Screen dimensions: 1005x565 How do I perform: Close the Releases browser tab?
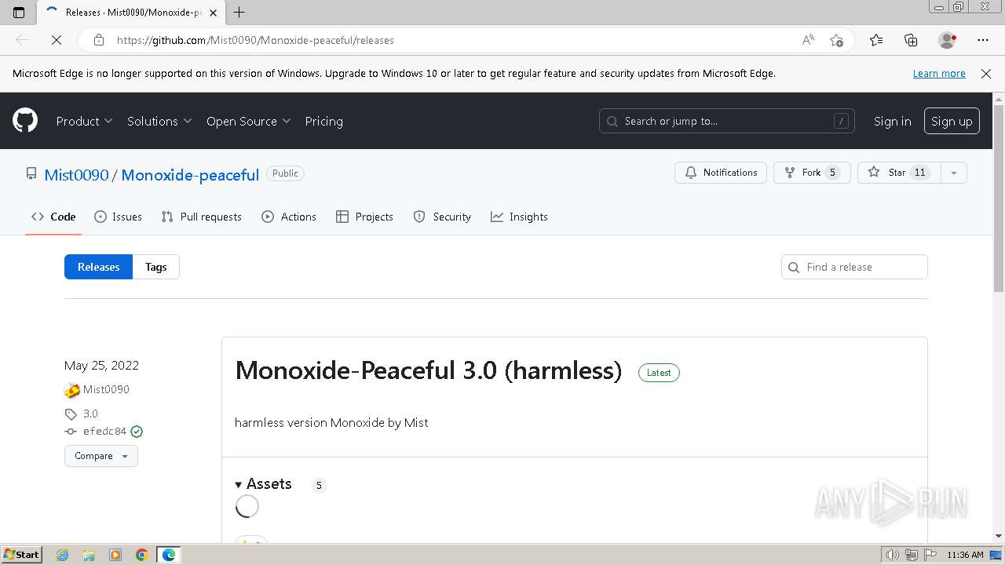pyautogui.click(x=213, y=13)
